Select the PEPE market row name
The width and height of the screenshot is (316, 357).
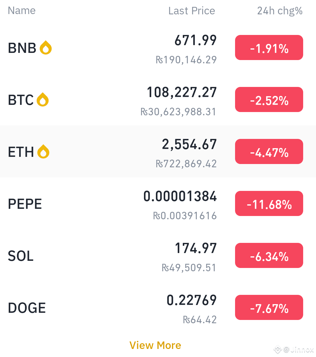tap(25, 204)
